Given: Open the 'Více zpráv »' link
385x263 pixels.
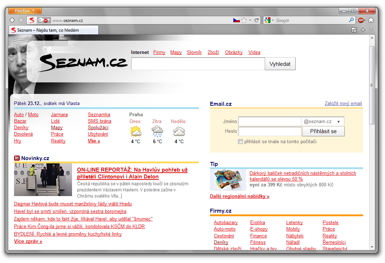Looking at the screenshot, I should point(28,241).
